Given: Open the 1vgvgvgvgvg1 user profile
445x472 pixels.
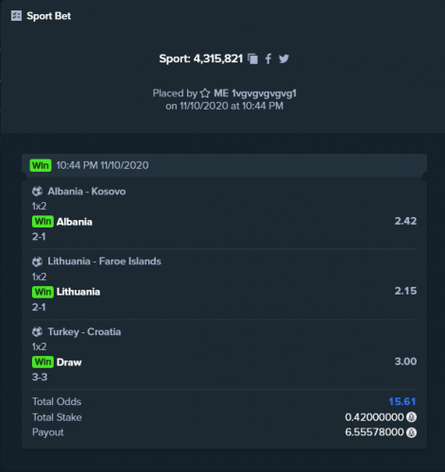Looking at the screenshot, I should [264, 93].
